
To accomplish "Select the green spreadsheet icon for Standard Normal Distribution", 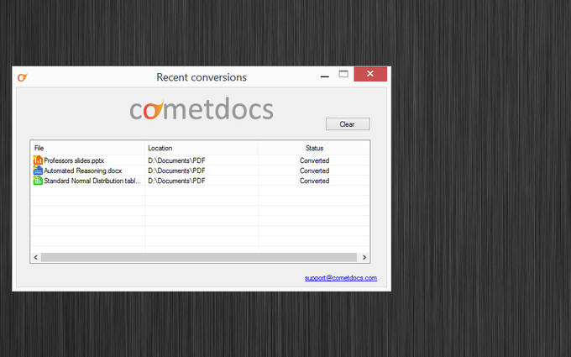I will [x=38, y=181].
